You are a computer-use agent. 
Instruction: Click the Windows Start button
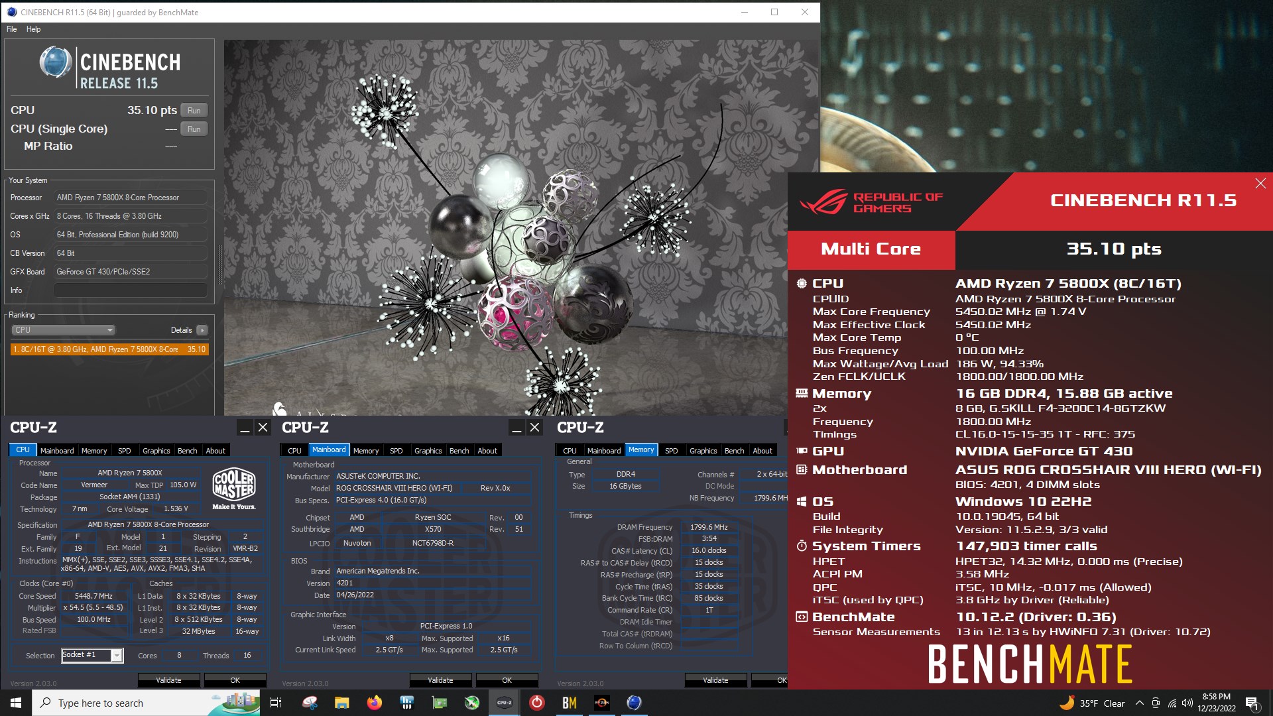click(16, 703)
